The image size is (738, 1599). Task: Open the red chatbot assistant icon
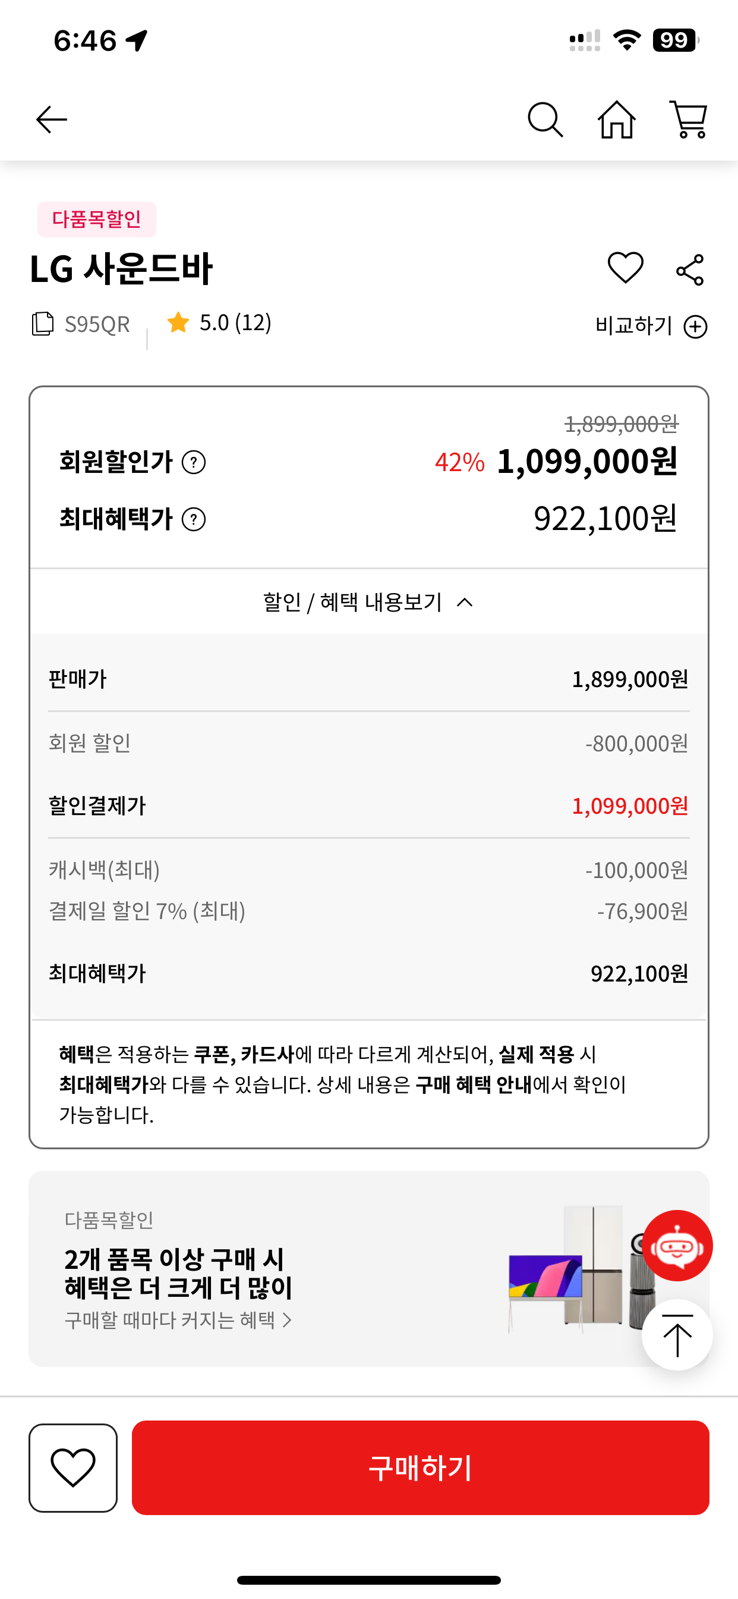point(677,1245)
